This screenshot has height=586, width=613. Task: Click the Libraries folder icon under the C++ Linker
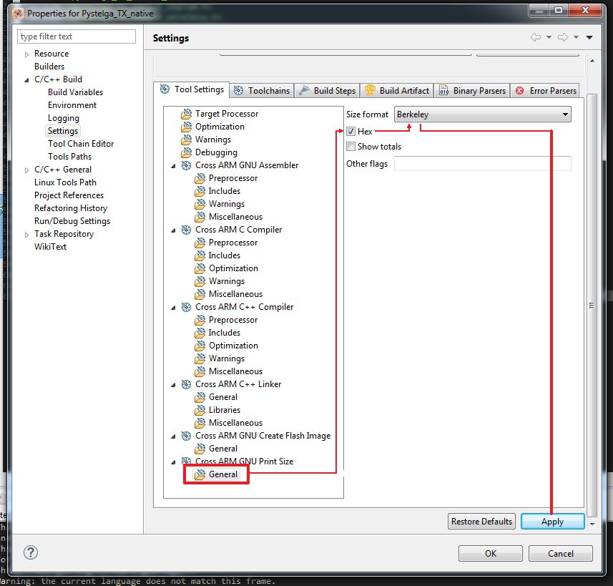coord(200,410)
